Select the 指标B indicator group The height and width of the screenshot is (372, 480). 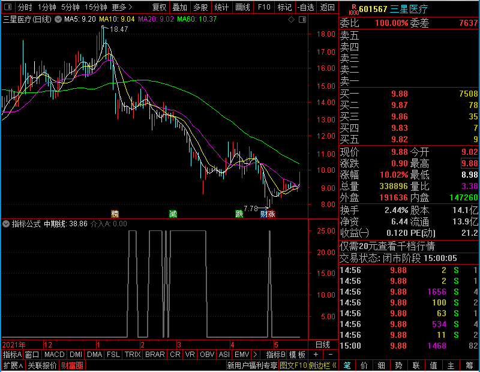(x=275, y=355)
